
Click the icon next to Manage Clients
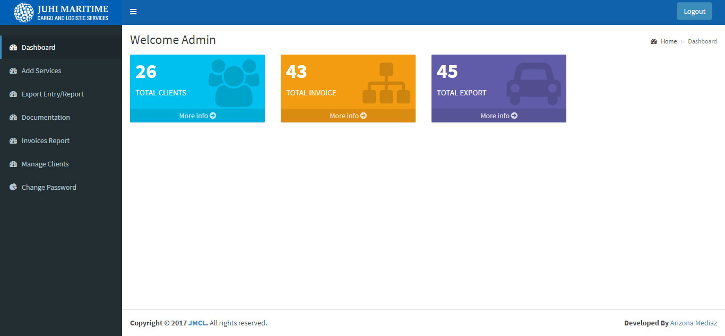(x=13, y=164)
